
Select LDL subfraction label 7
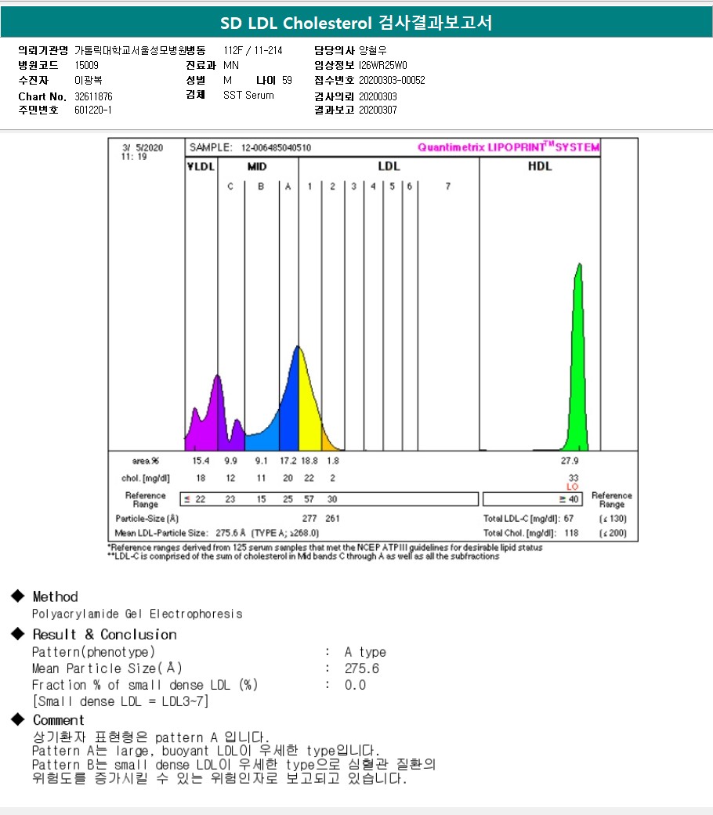(448, 186)
